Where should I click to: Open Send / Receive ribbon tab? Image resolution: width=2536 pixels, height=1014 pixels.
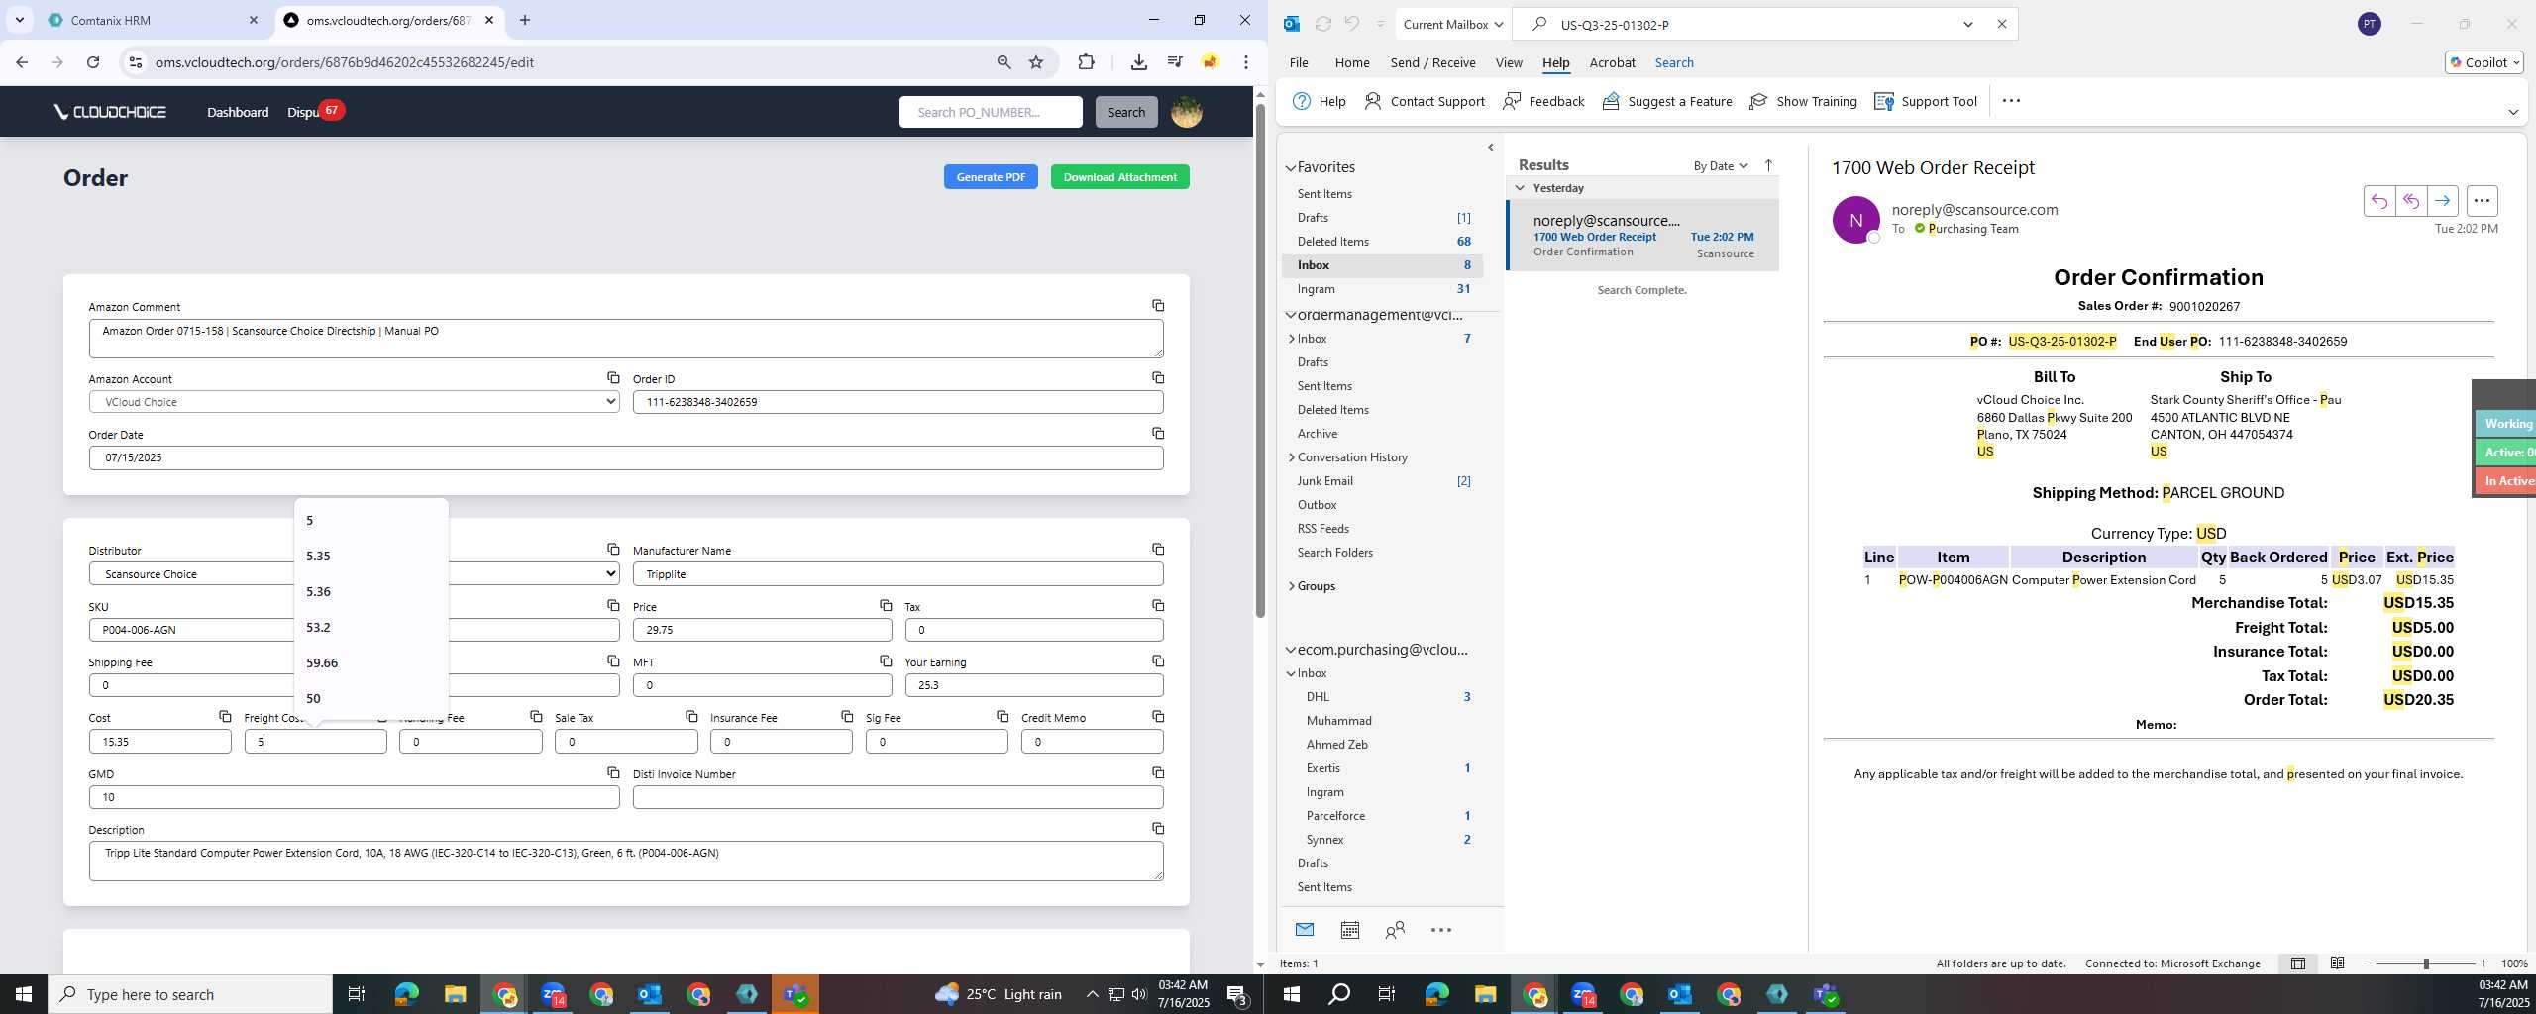pos(1432,62)
